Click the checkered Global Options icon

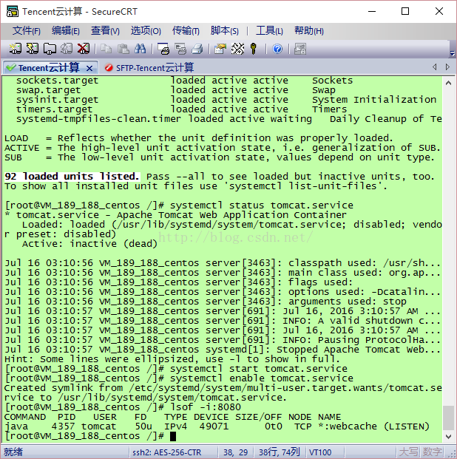[237, 49]
